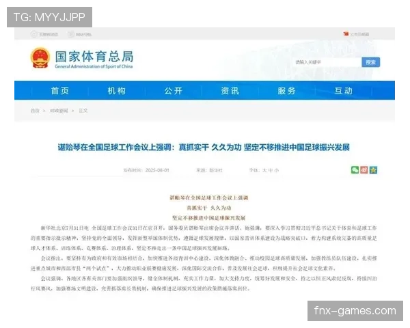Image resolution: width=410 pixels, height=328 pixels.
Task: Click the paragraph starting 新华社北京7月31日电
Action: coord(204,238)
